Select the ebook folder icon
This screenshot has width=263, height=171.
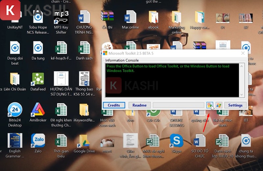(x=154, y=17)
